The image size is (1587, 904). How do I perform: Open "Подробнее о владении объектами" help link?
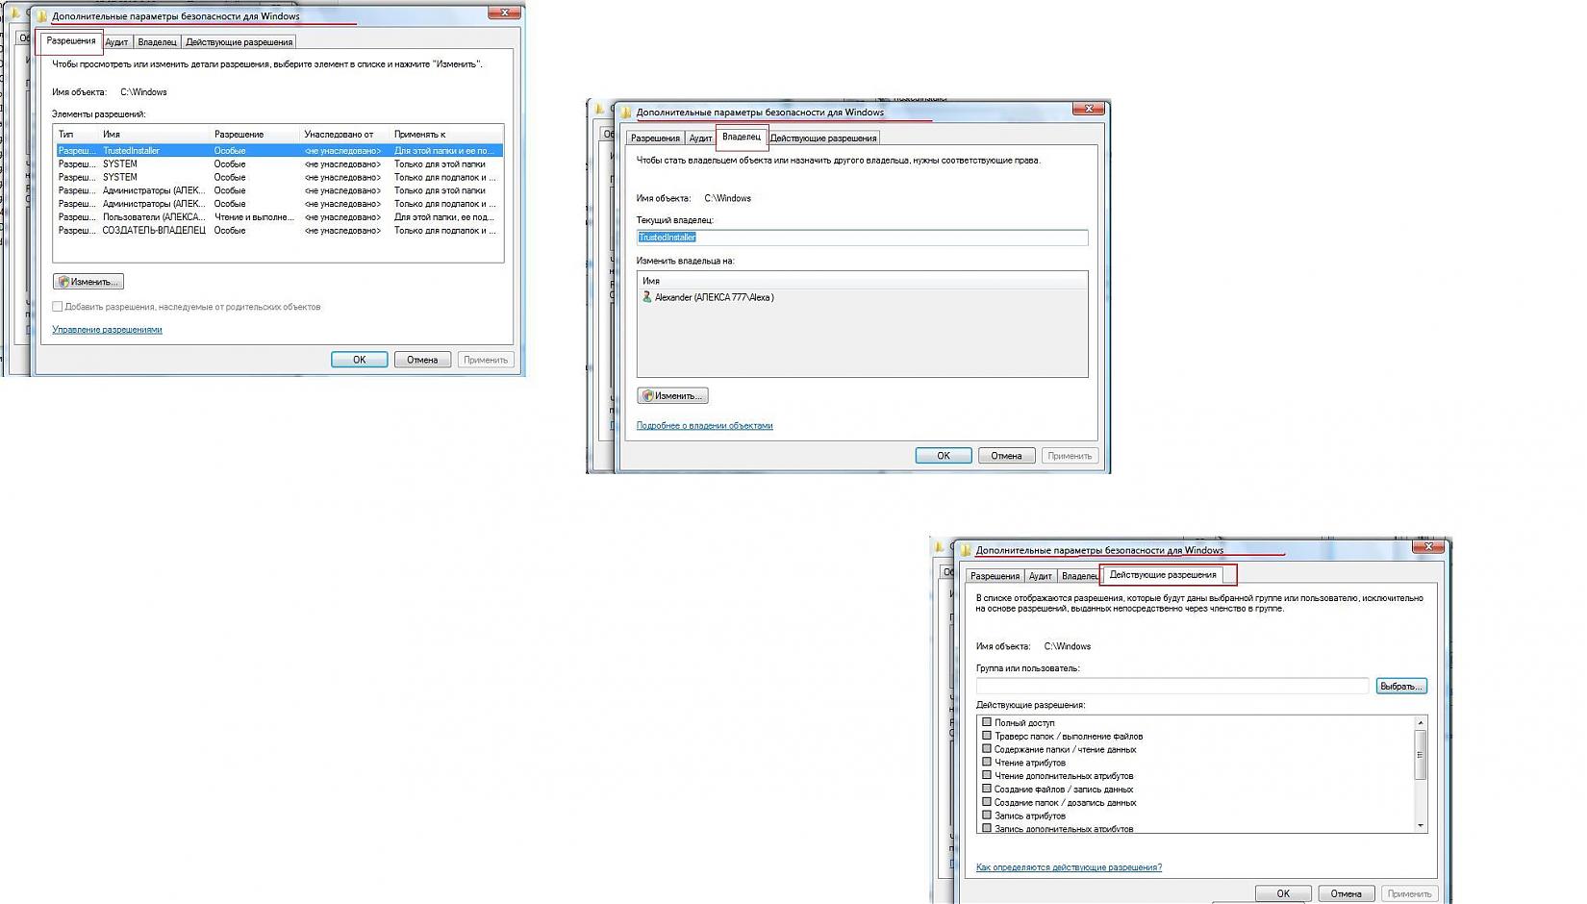[704, 426]
